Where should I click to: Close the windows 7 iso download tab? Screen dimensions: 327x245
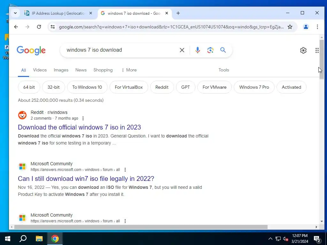167,13
